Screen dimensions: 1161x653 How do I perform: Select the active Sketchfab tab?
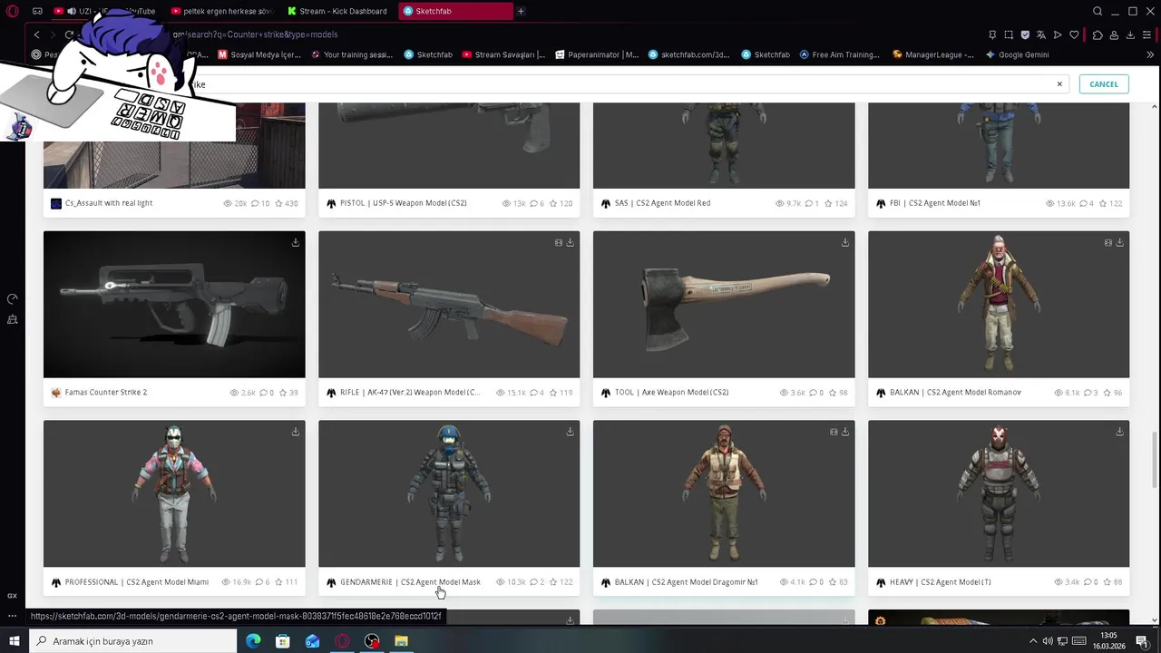pos(455,11)
